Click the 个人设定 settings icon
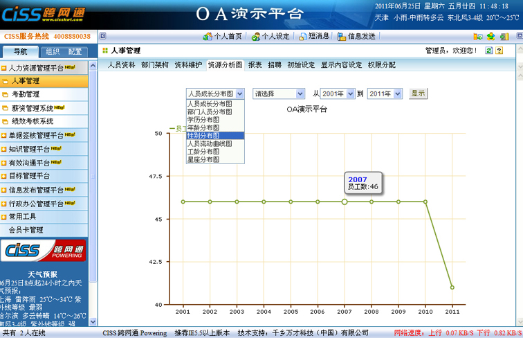The width and height of the screenshot is (523, 338). tap(256, 36)
